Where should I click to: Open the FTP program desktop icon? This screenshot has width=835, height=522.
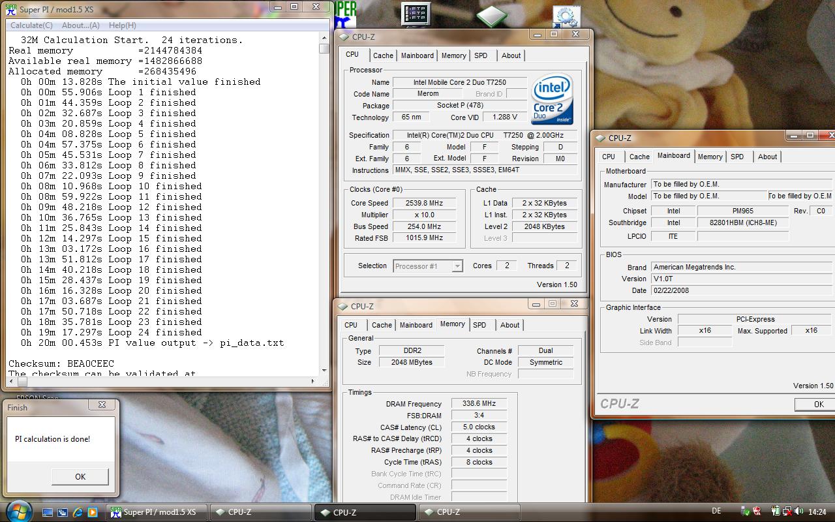[416, 15]
